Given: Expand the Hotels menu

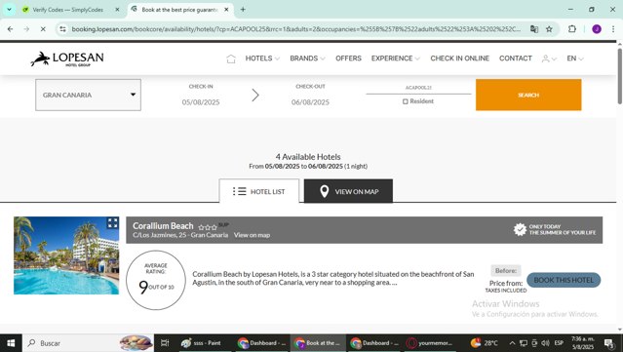Looking at the screenshot, I should [262, 59].
